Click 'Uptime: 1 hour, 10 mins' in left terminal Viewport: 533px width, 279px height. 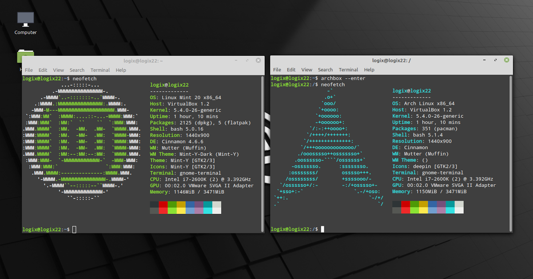tap(184, 116)
